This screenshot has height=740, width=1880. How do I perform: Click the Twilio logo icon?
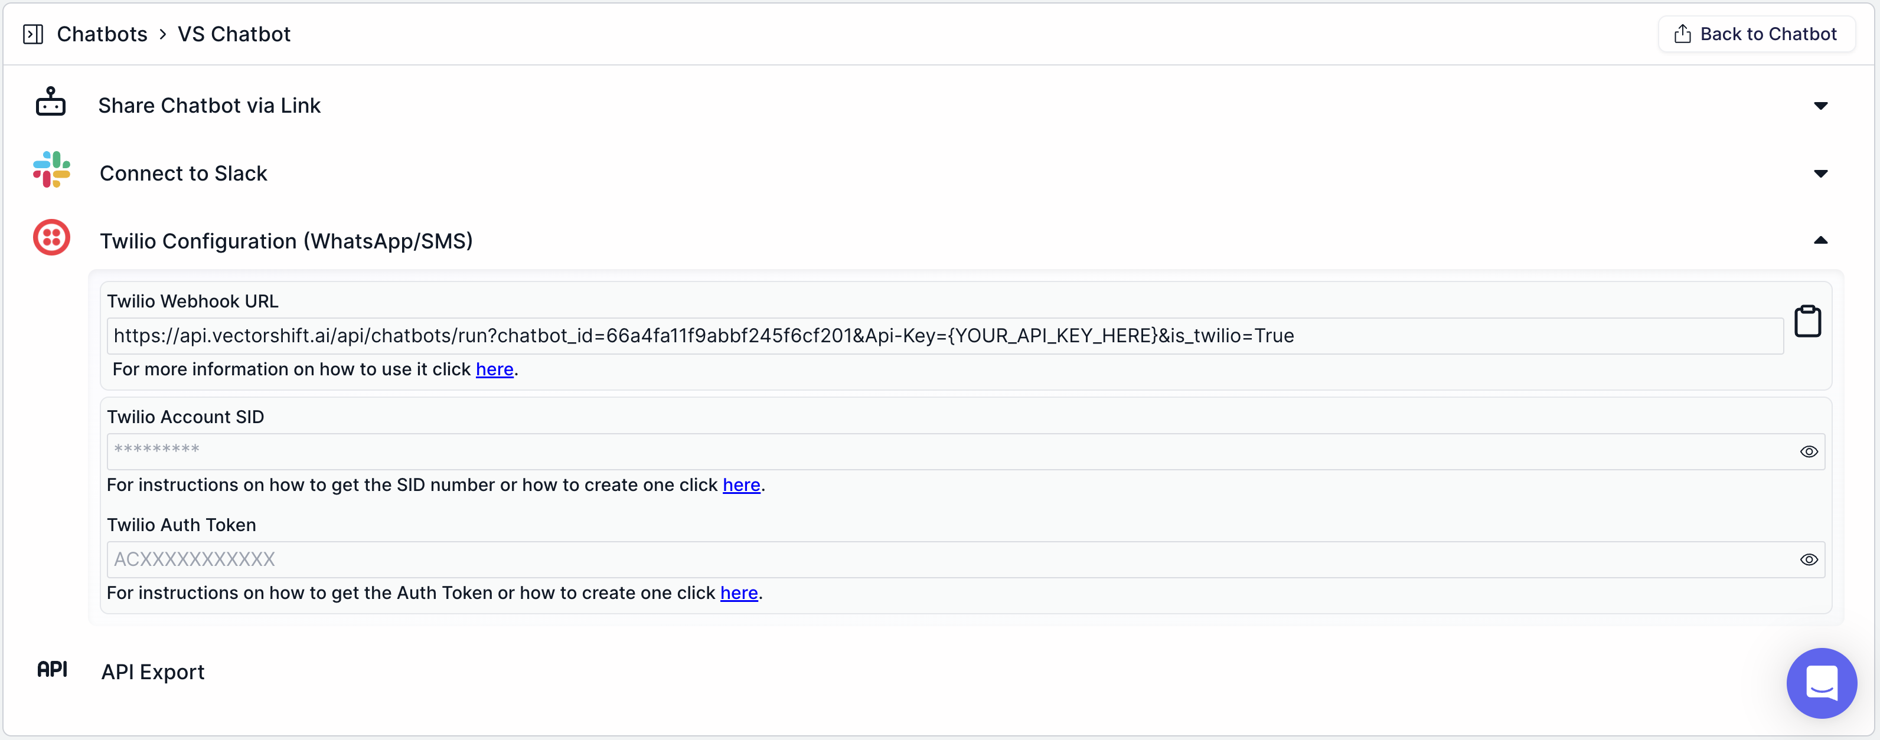(50, 237)
